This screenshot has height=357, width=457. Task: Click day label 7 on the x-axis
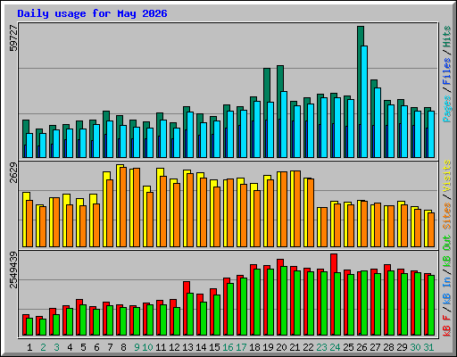(x=110, y=347)
